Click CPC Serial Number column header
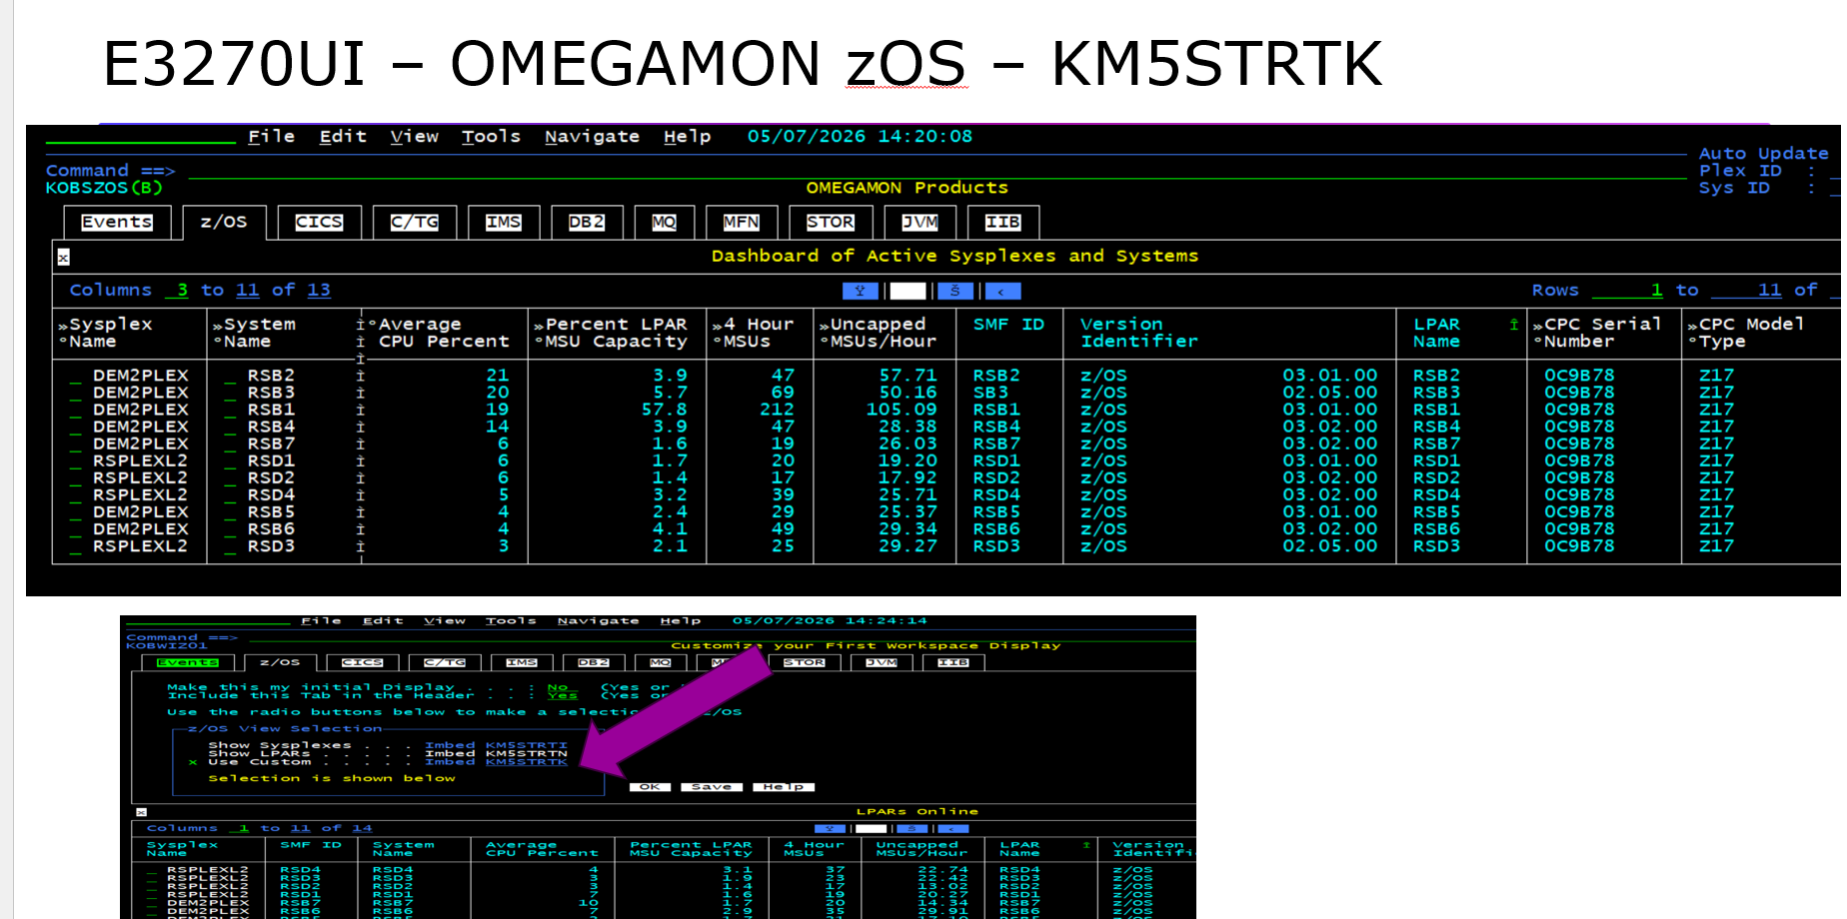This screenshot has height=919, width=1847. pos(1596,333)
